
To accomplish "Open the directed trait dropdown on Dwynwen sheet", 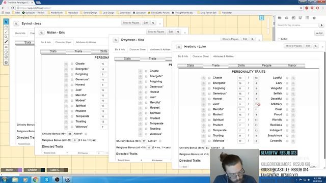I will tap(130, 160).
